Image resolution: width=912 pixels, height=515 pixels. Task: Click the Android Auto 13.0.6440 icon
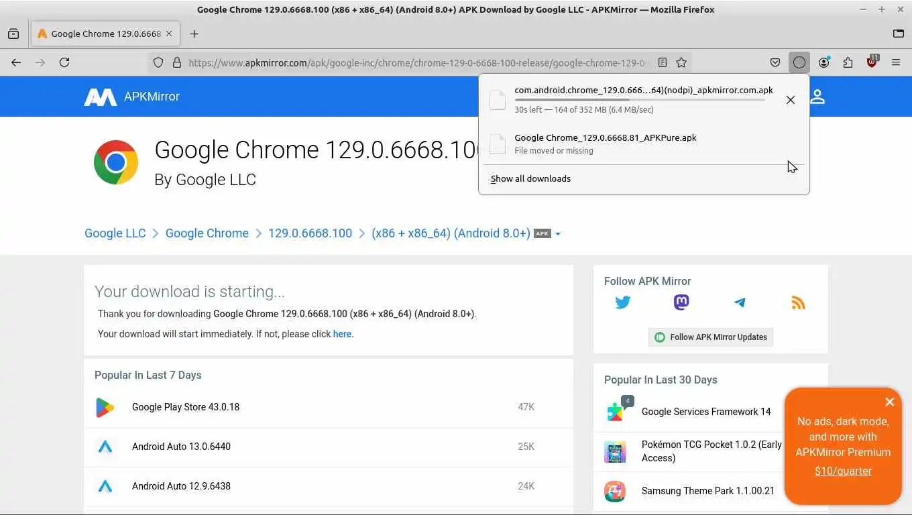[x=105, y=447]
